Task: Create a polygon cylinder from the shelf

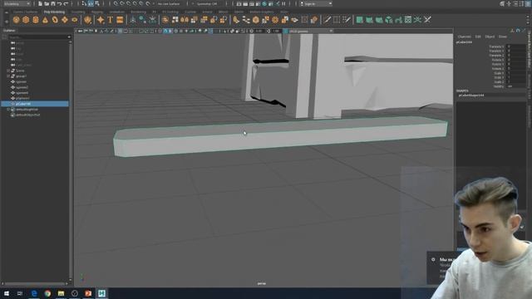Action: [x=36, y=20]
